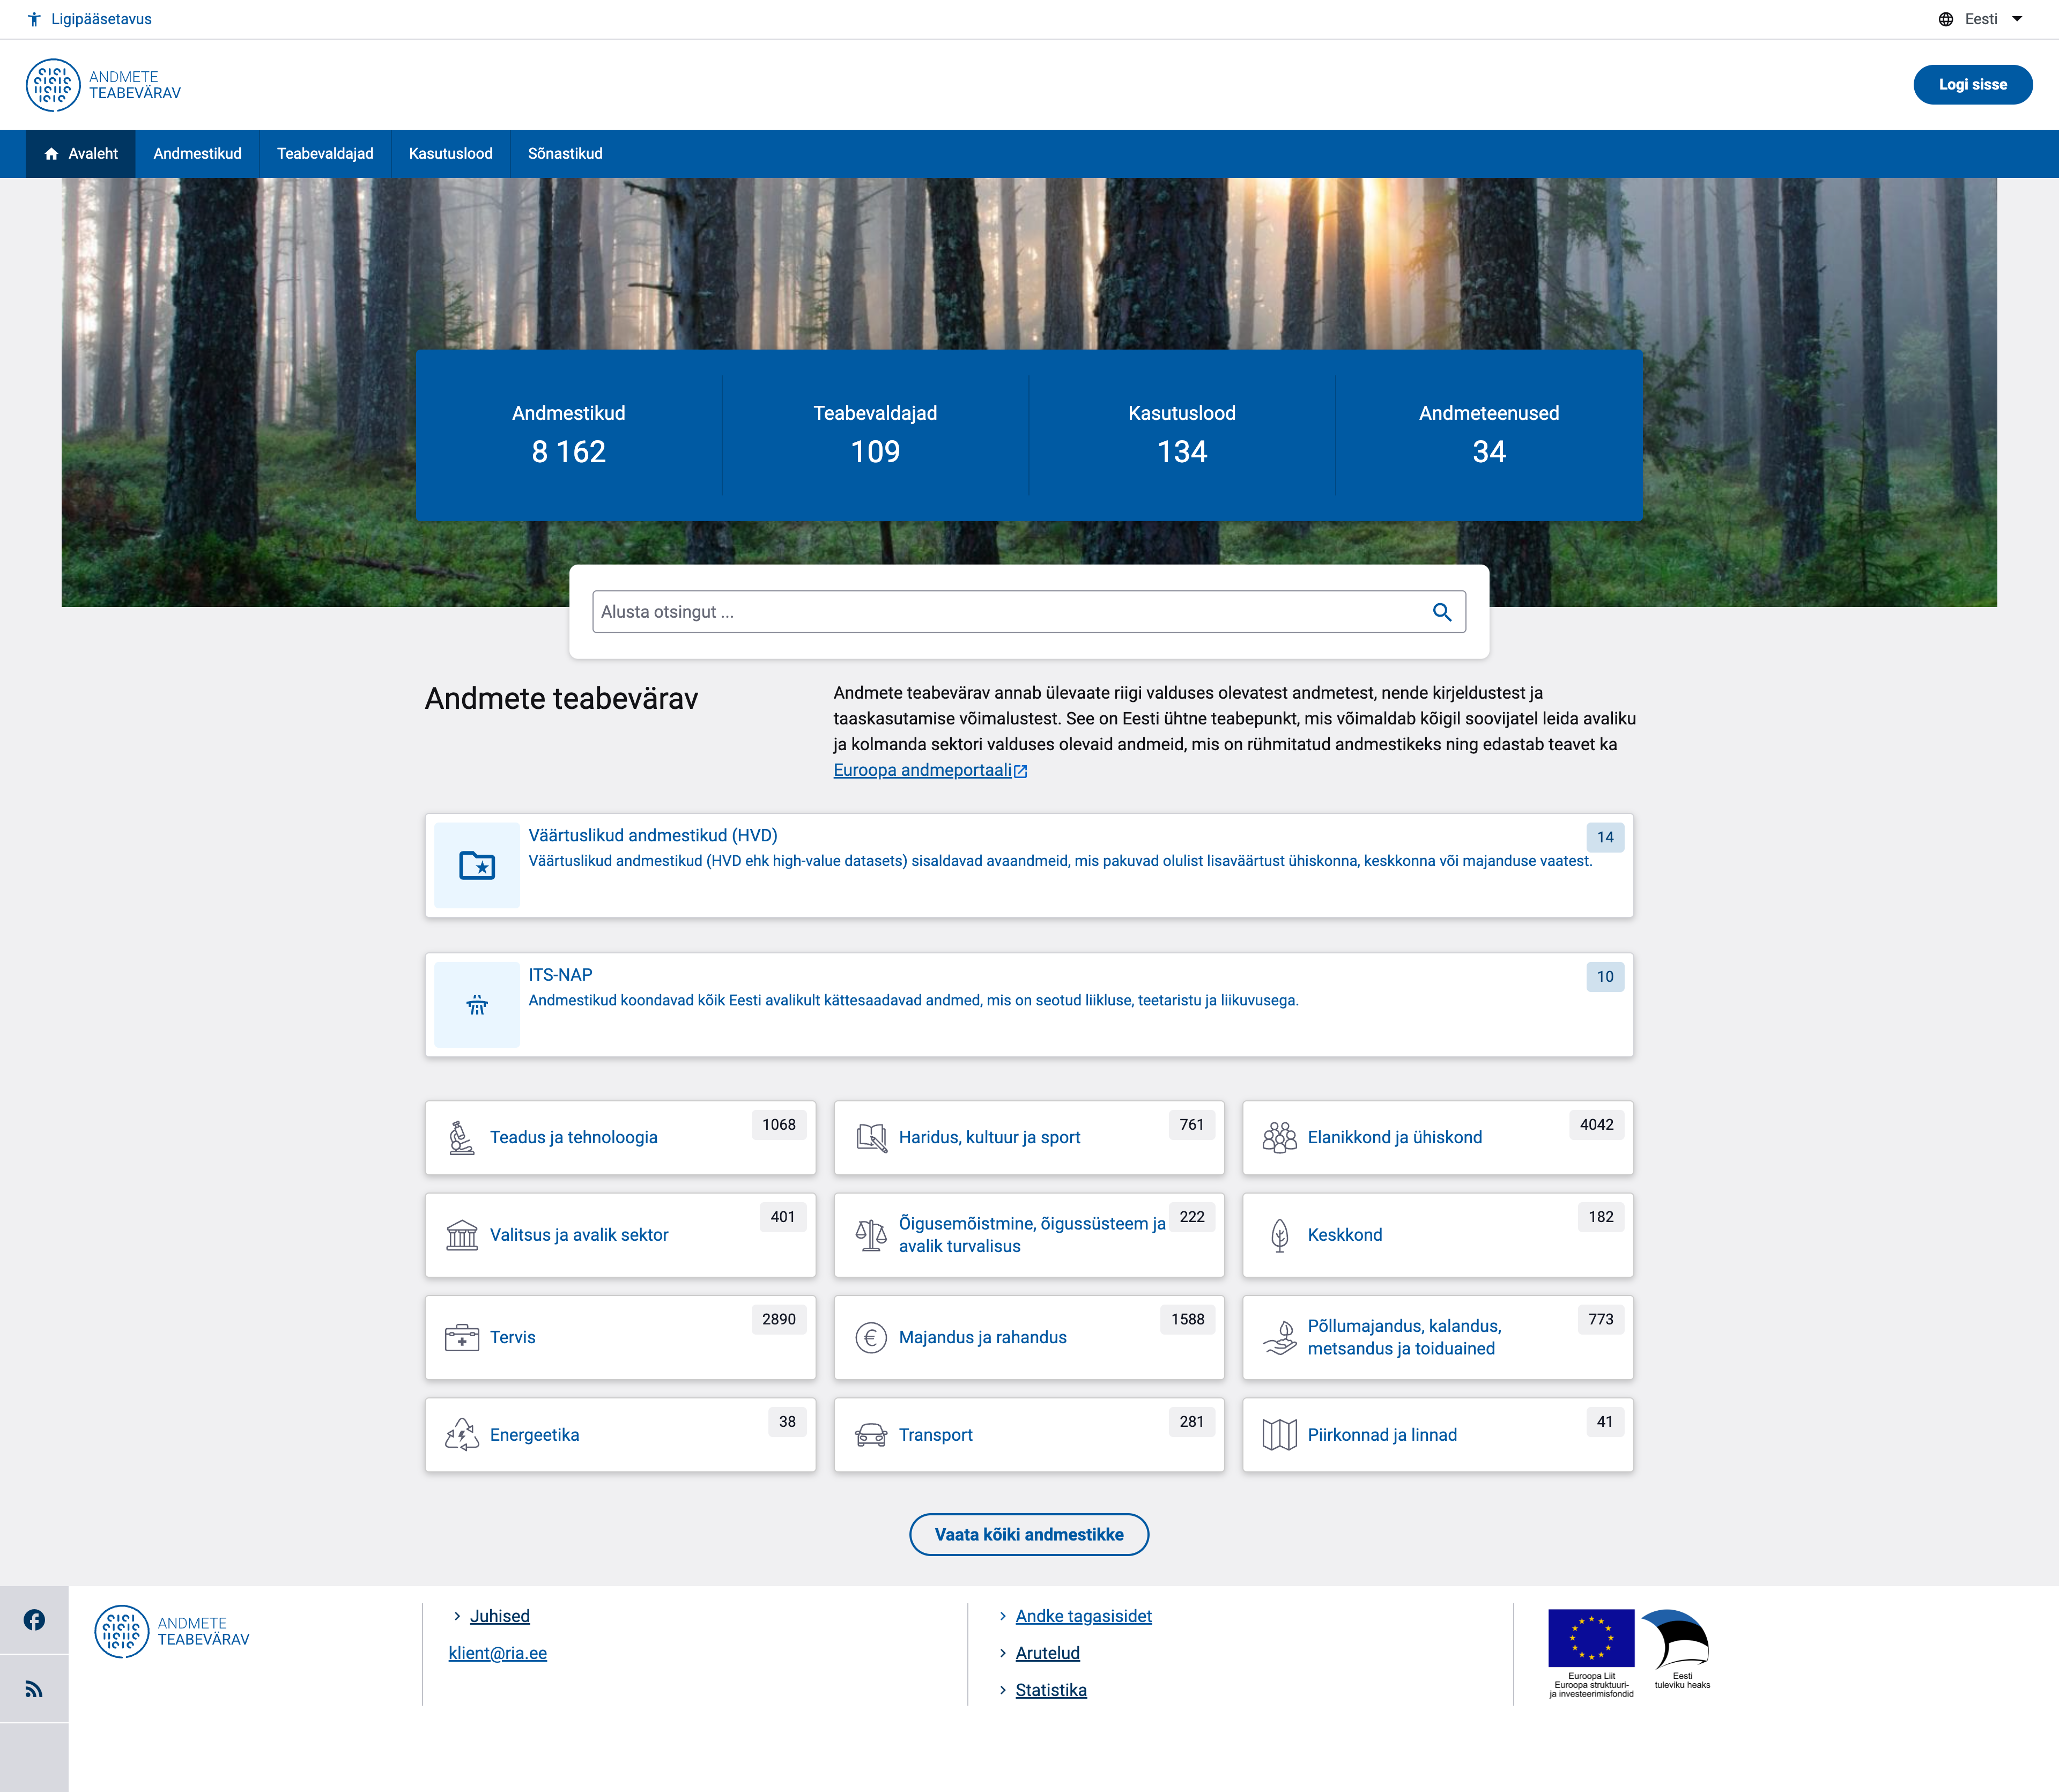Click the microscope icon for Teadus ja tehnoloogia
This screenshot has width=2059, height=1792.
461,1138
